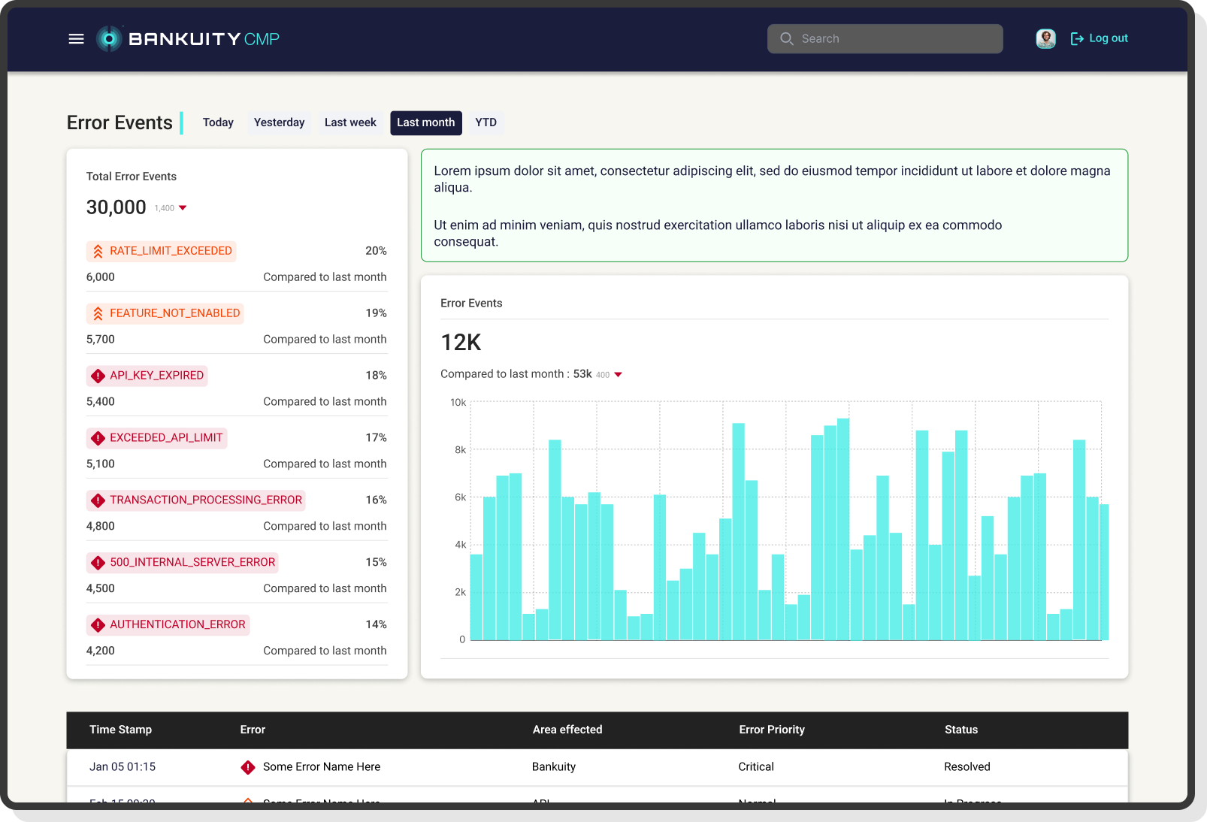The height and width of the screenshot is (822, 1207).
Task: Open the hamburger navigation menu
Action: [x=76, y=38]
